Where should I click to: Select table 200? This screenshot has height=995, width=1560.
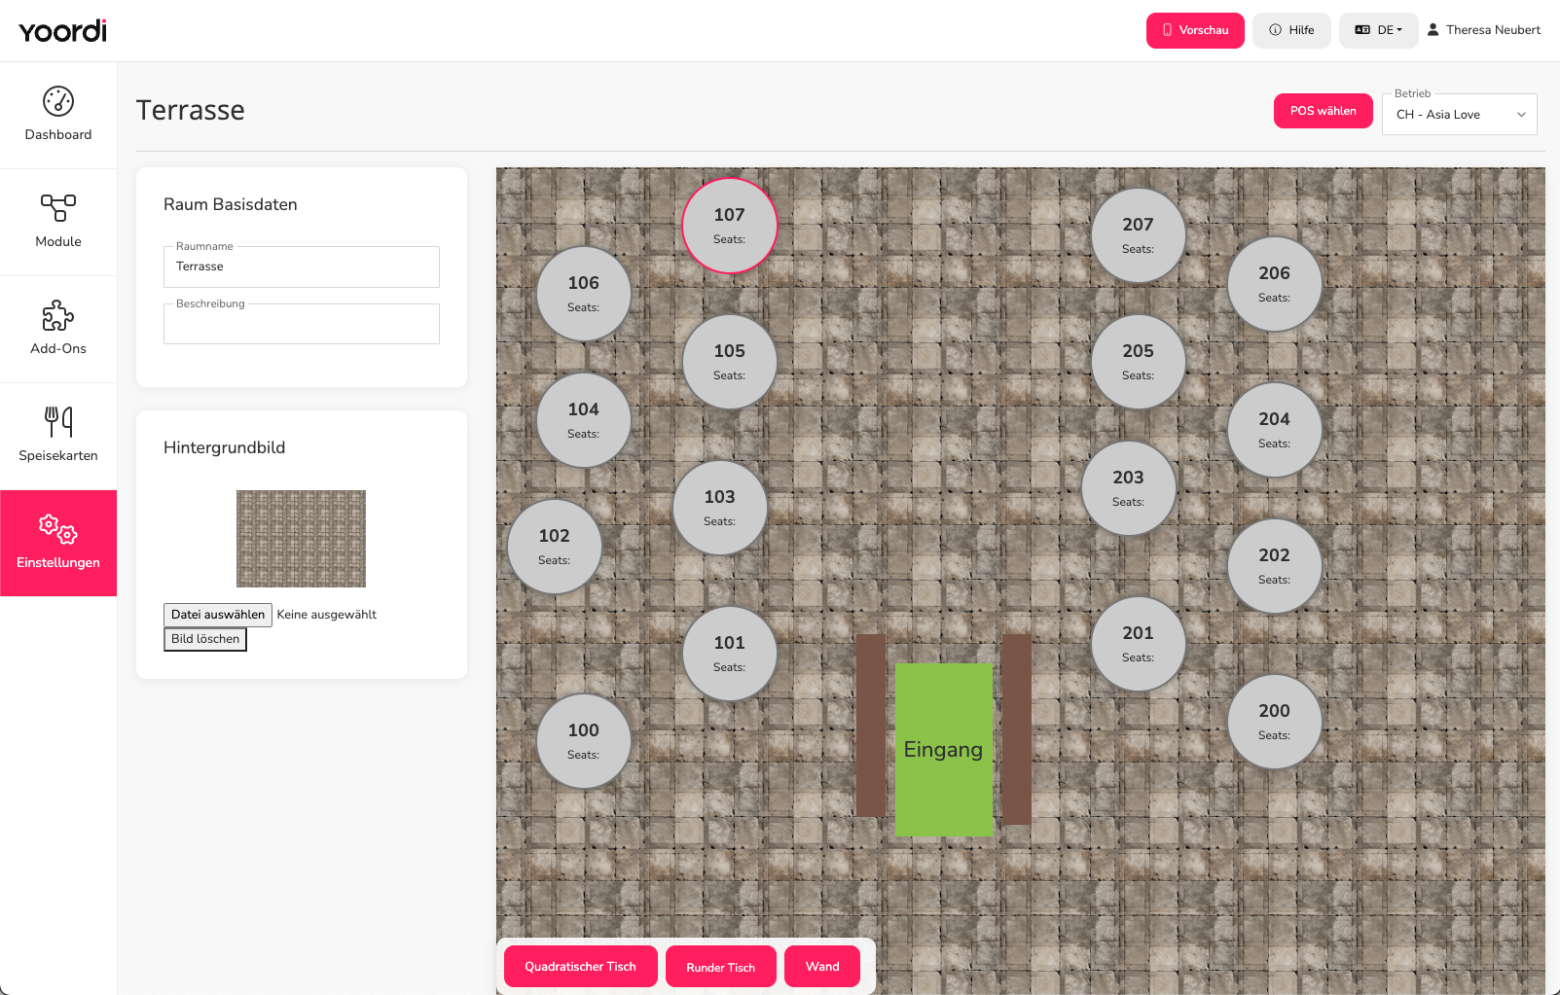pos(1275,722)
